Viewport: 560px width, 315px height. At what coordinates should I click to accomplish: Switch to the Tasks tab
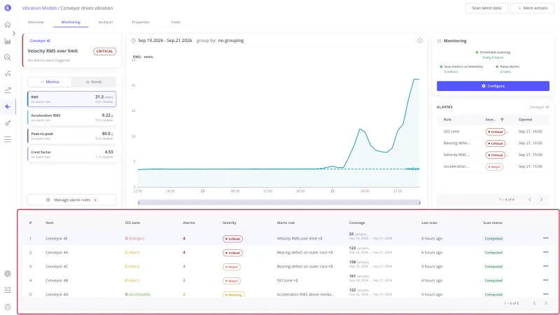176,22
